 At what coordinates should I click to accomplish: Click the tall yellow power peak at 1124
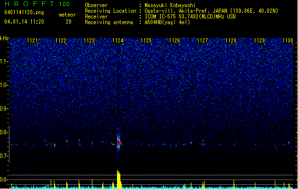[x=119, y=180]
